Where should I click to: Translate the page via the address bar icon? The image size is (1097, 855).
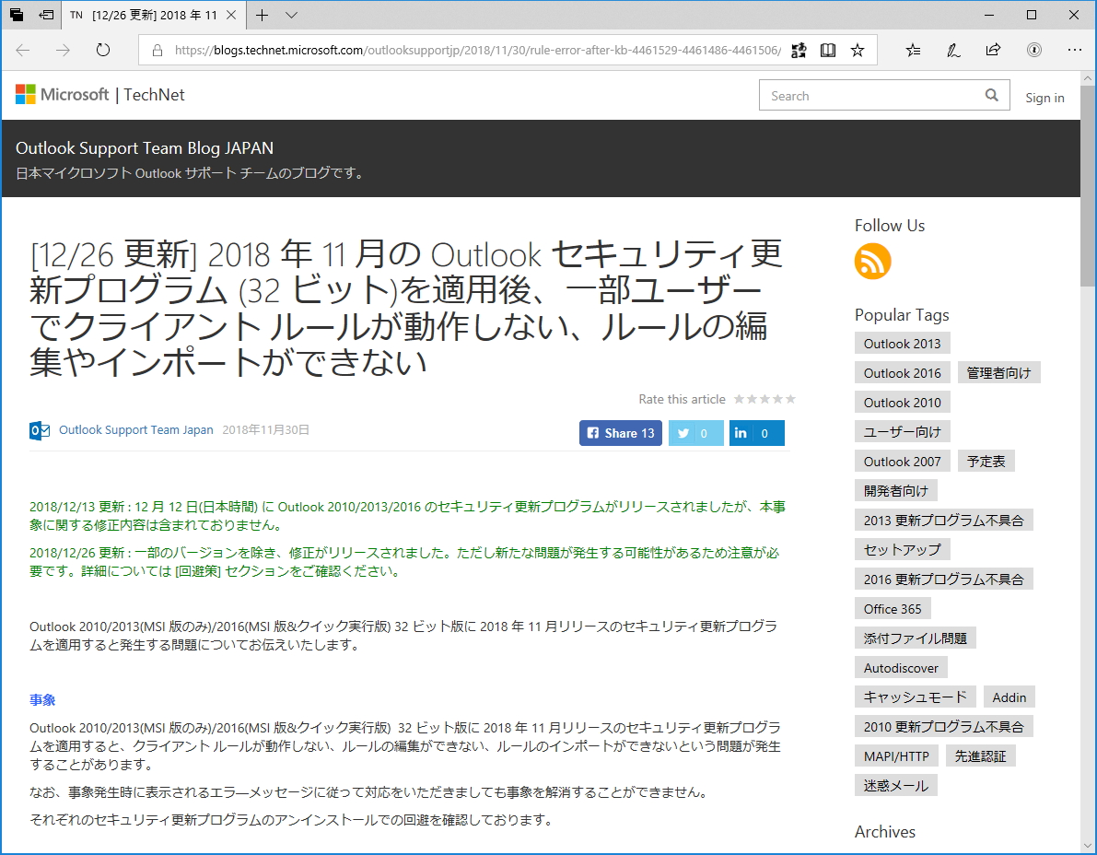point(799,51)
